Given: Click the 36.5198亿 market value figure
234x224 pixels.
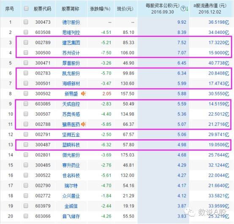Looking at the screenshot, I should point(219,22).
